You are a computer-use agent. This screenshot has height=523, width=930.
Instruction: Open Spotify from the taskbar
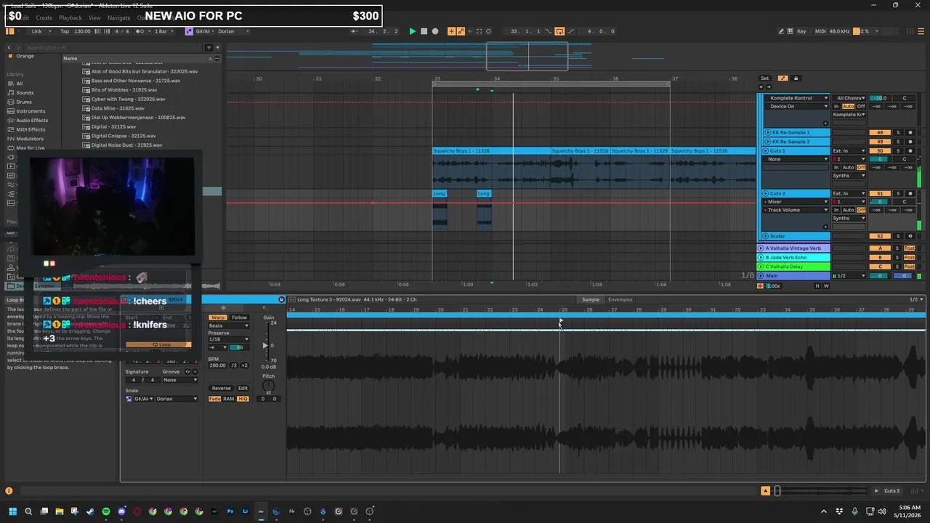[x=106, y=511]
